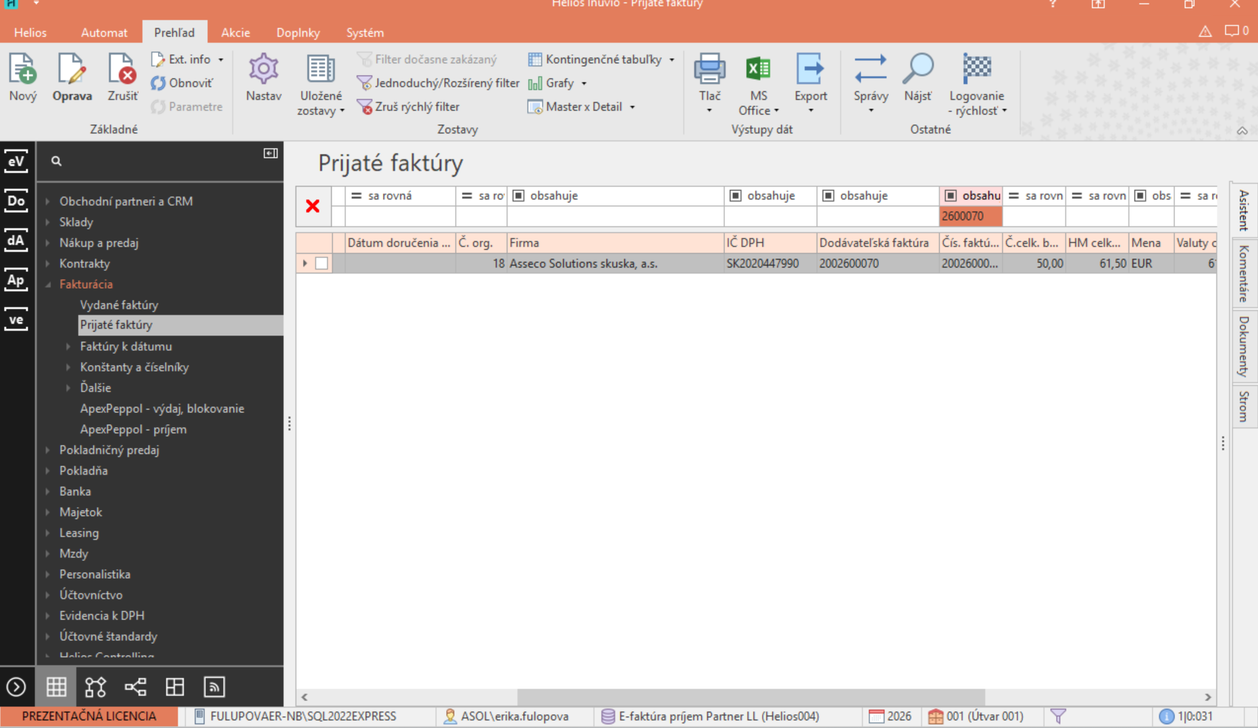Expand the Sklady tree node

coord(47,222)
